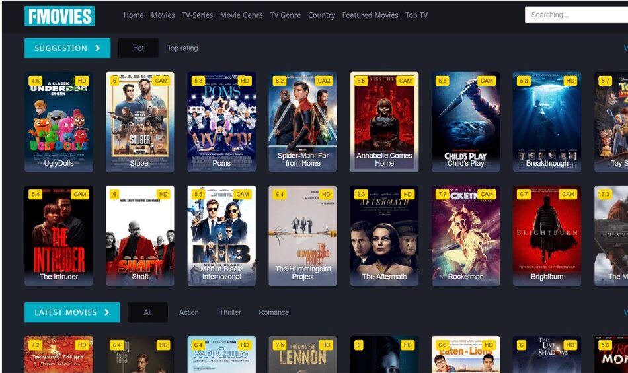This screenshot has width=628, height=373.
Task: Filter latest movies by Thriller
Action: click(x=230, y=312)
